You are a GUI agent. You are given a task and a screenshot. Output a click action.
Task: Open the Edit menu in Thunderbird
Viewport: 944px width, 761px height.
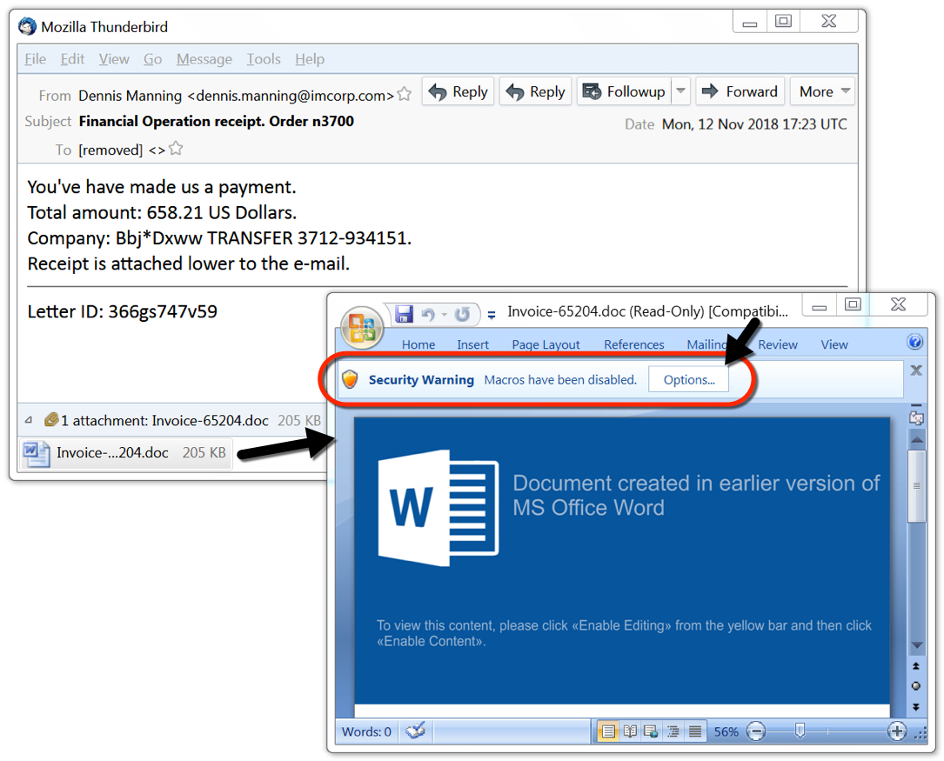coord(72,59)
